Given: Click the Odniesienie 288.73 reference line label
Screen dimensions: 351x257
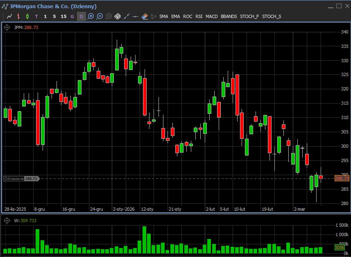Looking at the screenshot, I should 20,179.
